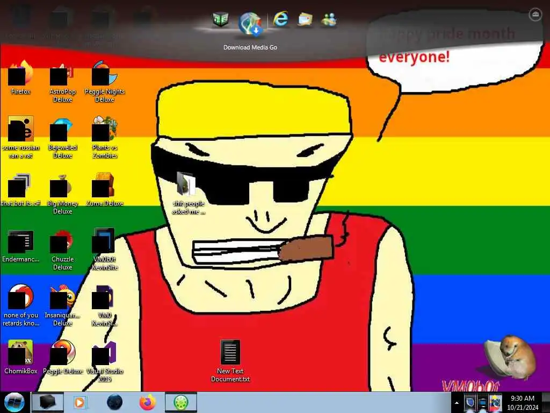Click the 'Download Media Go' dock label
Image resolution: width=550 pixels, height=413 pixels.
[250, 47]
